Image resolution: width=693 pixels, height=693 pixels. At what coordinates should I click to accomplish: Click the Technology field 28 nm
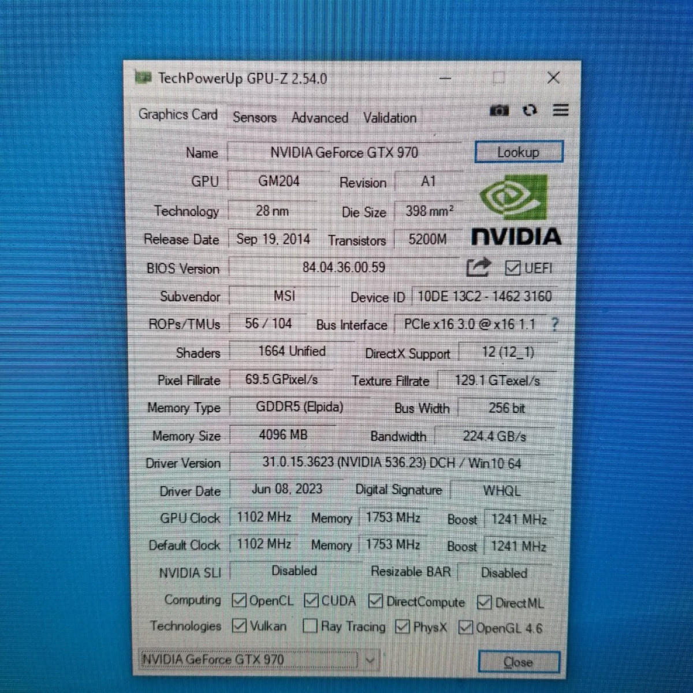pyautogui.click(x=273, y=211)
